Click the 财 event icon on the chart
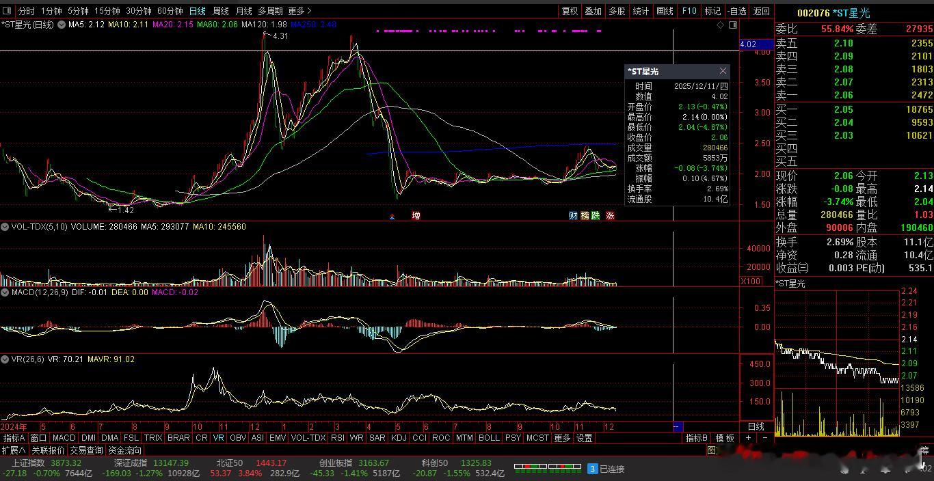 [x=573, y=216]
